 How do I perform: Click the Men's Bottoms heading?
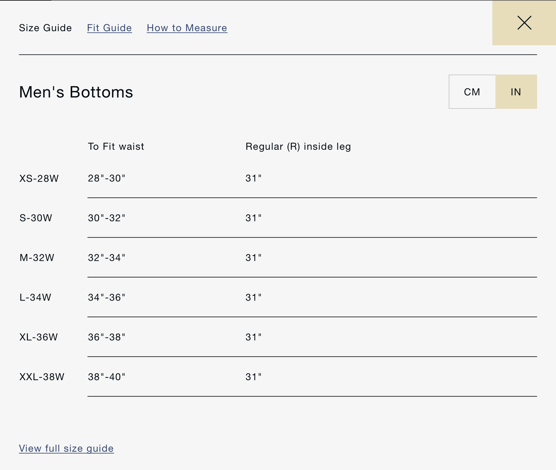[x=76, y=92]
